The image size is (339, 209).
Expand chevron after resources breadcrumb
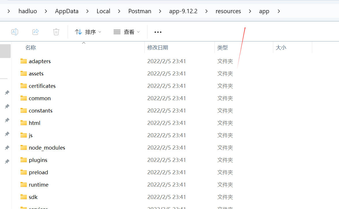click(250, 11)
